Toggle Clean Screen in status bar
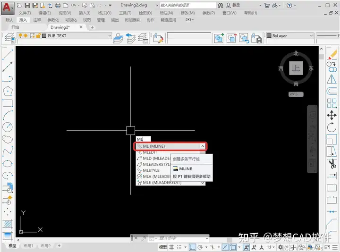 point(327,247)
